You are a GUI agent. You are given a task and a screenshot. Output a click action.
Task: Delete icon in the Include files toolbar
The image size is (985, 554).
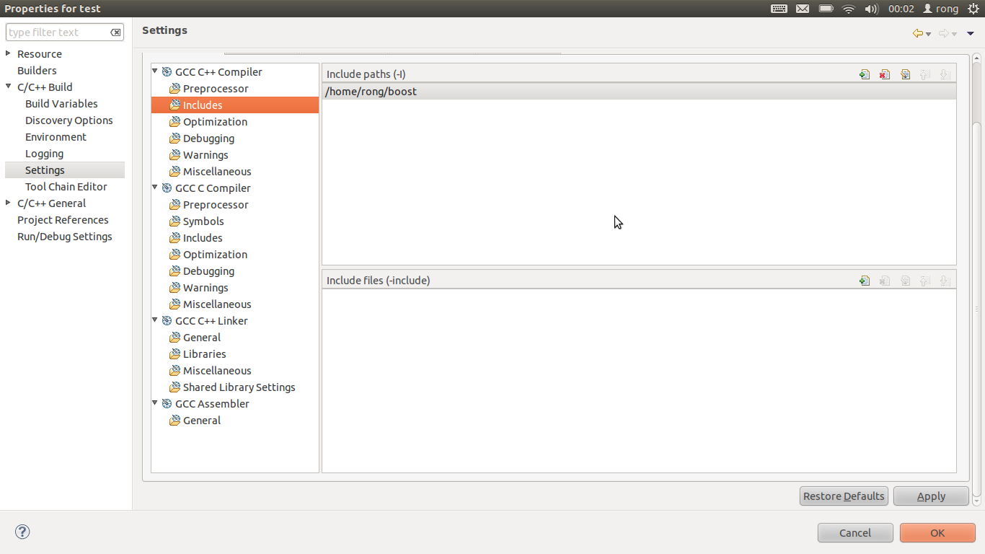[x=885, y=281]
